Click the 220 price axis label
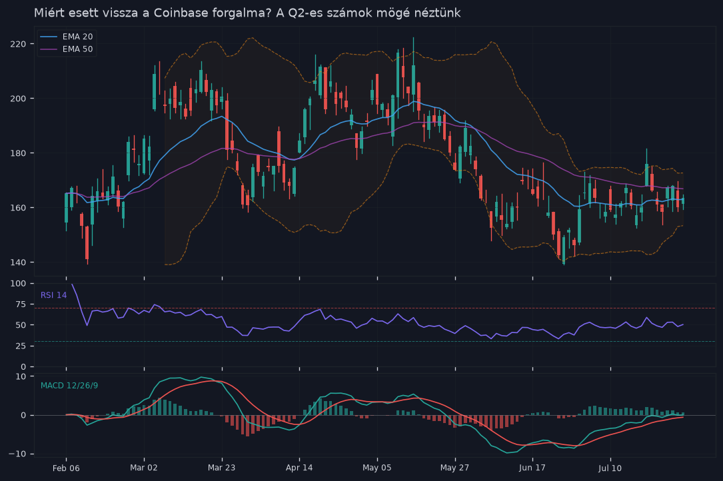 [x=18, y=44]
